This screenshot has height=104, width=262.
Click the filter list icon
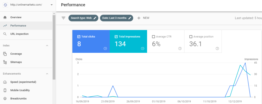pos(63,18)
